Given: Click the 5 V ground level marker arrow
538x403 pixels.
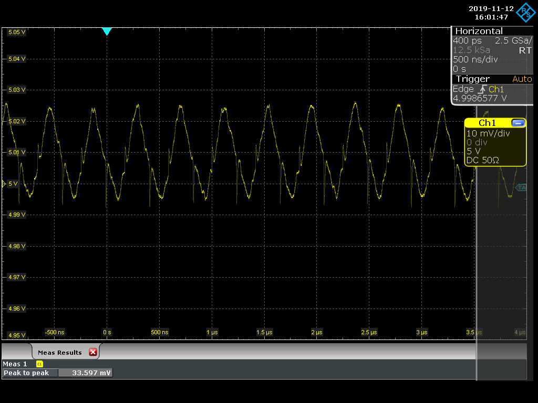Looking at the screenshot, I should click(4, 184).
